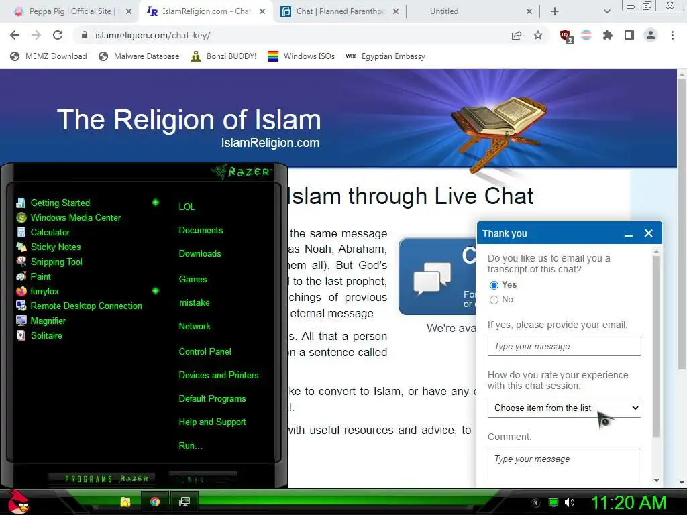This screenshot has width=687, height=515.
Task: Open Chrome's three-dot menu
Action: click(x=672, y=35)
